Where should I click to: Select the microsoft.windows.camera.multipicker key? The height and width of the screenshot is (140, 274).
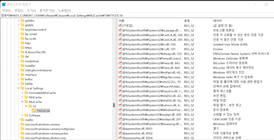(50, 129)
